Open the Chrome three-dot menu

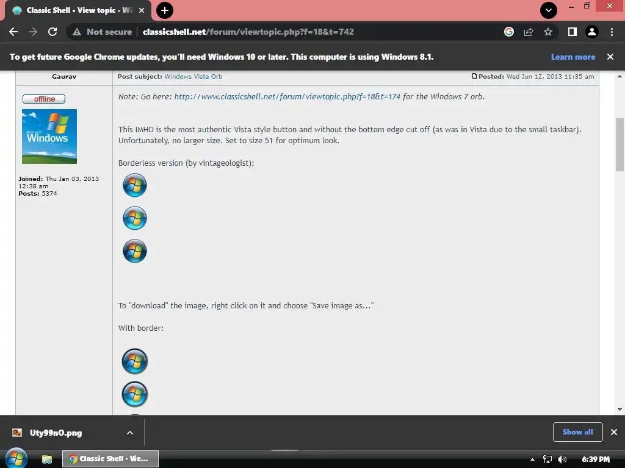pos(612,32)
